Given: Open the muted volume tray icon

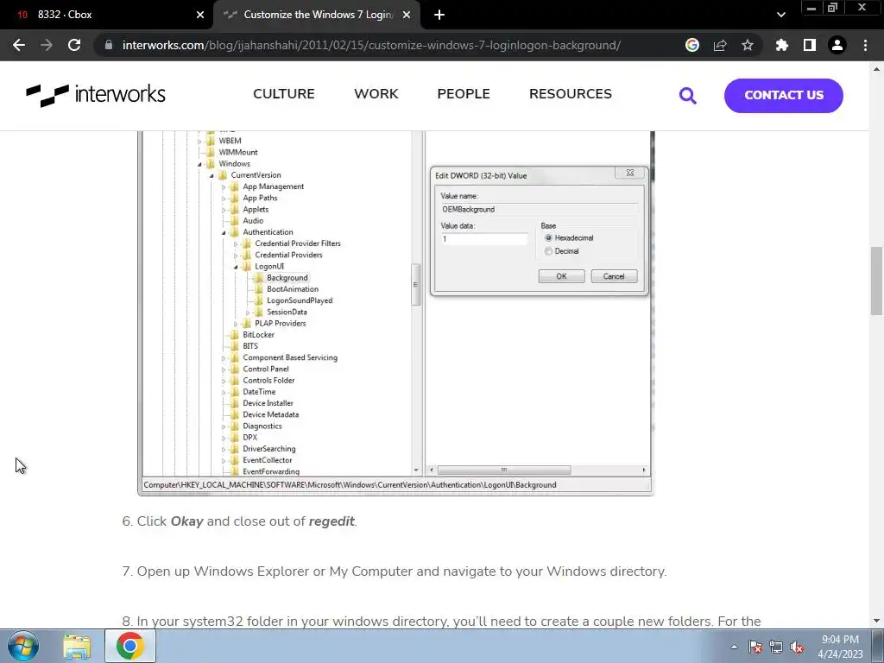Looking at the screenshot, I should pyautogui.click(x=797, y=647).
